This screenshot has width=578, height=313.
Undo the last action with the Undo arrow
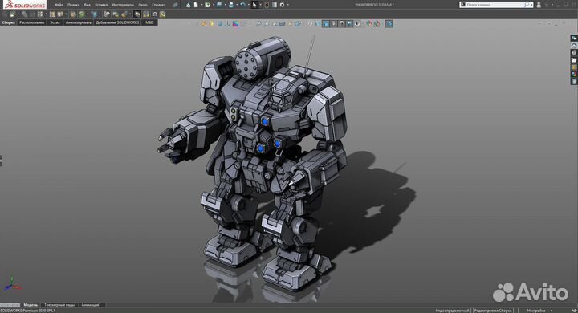point(242,5)
